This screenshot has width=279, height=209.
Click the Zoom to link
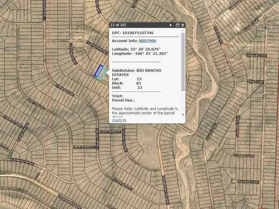coord(119,120)
